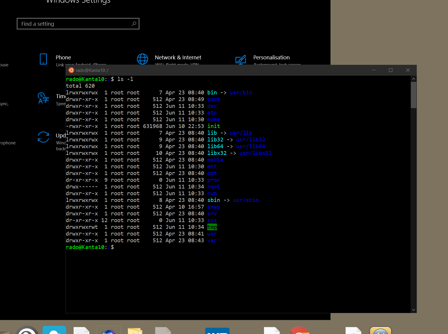Close the Ubuntu terminal window
The width and height of the screenshot is (448, 334).
pyautogui.click(x=408, y=70)
